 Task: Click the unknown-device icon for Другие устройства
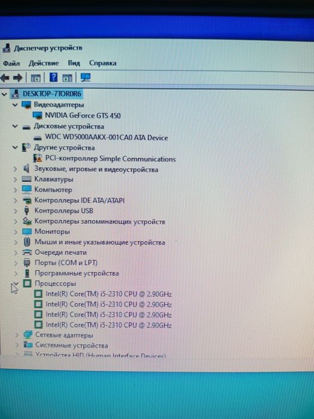point(26,147)
